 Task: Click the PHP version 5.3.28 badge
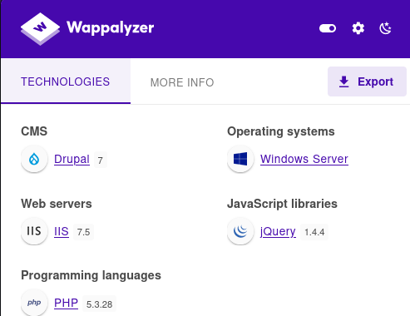point(99,304)
